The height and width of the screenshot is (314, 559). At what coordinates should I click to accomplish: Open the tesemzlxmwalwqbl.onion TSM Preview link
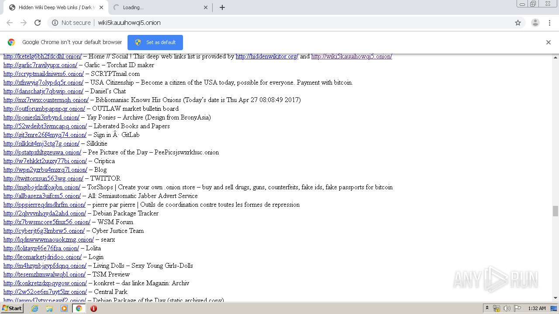coord(45,274)
